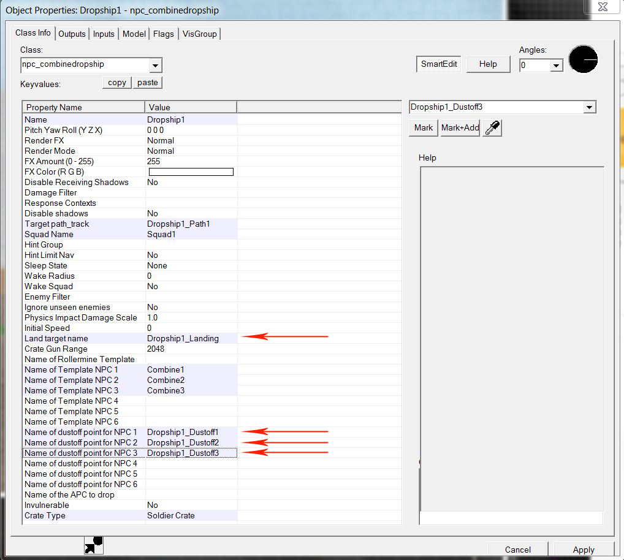The image size is (624, 560).
Task: Select Name of dustoff point for NPC 2
Action: (130, 443)
